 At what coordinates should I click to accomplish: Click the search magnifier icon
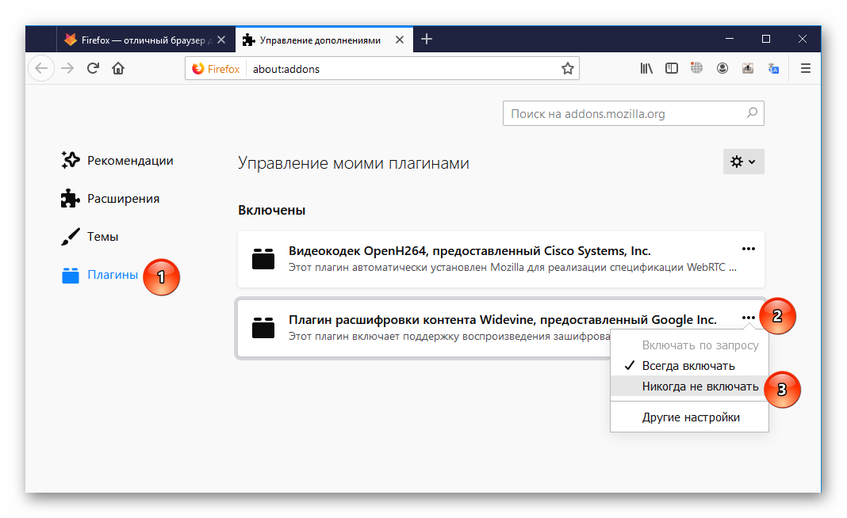click(x=752, y=113)
